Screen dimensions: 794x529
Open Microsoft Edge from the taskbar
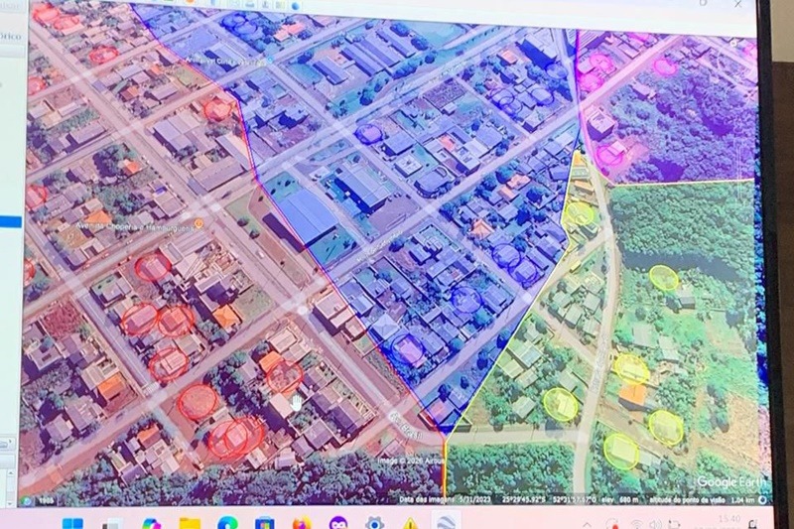(x=227, y=523)
